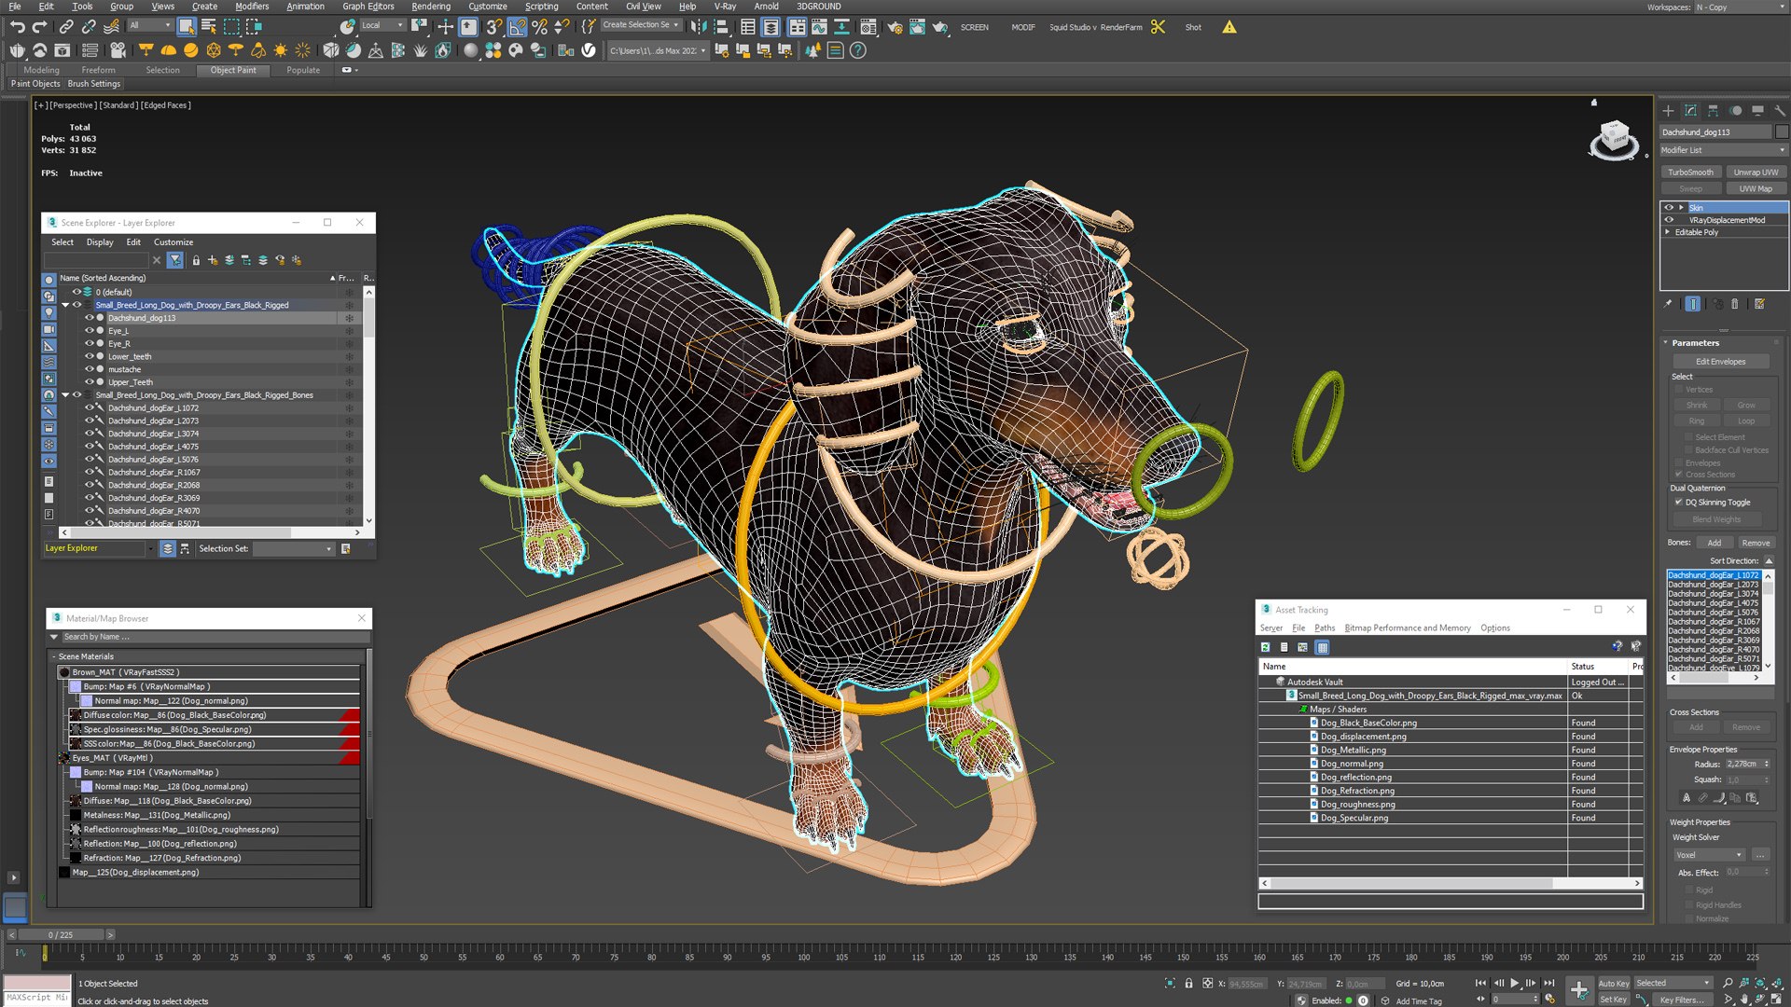
Task: Toggle visibility of Upper_Teeth object
Action: [90, 382]
